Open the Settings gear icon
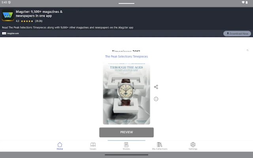Image resolution: width=253 pixels, height=158 pixels. [x=193, y=146]
